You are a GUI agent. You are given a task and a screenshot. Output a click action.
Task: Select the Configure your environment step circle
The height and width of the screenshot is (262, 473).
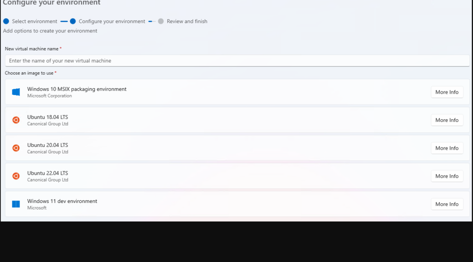[73, 21]
